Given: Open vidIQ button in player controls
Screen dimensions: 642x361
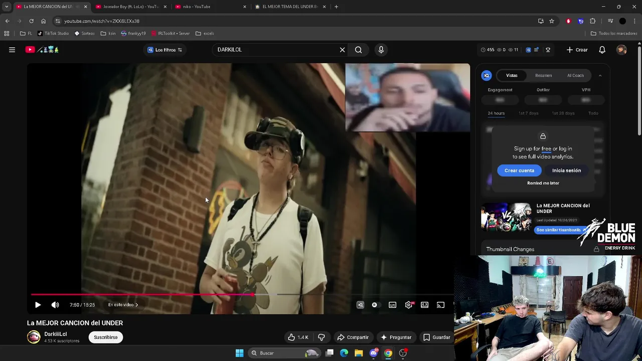Looking at the screenshot, I should point(360,305).
